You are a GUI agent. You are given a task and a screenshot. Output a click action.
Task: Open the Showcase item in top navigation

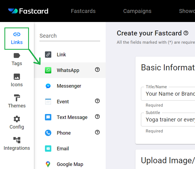pos(187,11)
